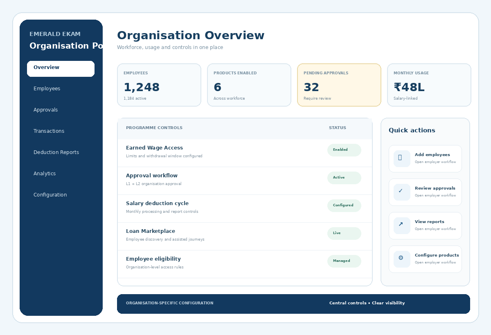Click the Quick actions heading

point(412,130)
